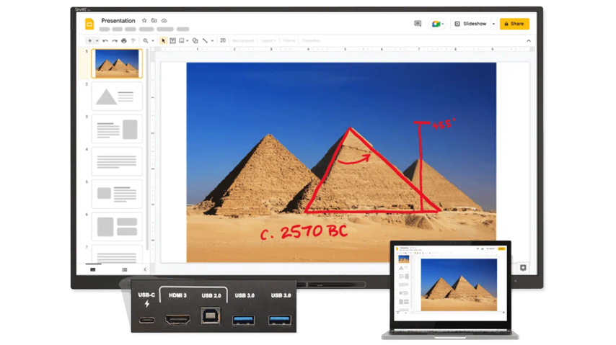Click the zoom magnifier tool

point(146,40)
